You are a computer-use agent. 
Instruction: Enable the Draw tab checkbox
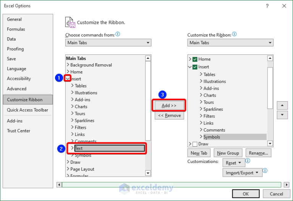coord(195,144)
